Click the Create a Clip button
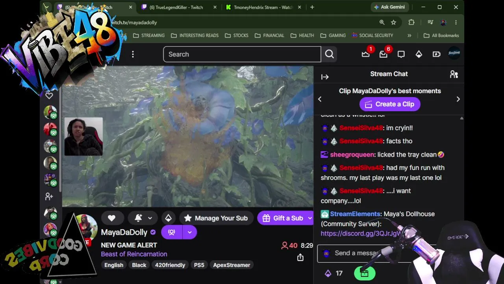This screenshot has height=284, width=504. [x=390, y=104]
